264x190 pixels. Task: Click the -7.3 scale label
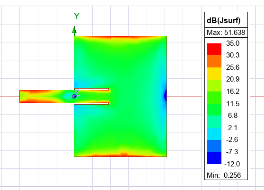[232, 152]
